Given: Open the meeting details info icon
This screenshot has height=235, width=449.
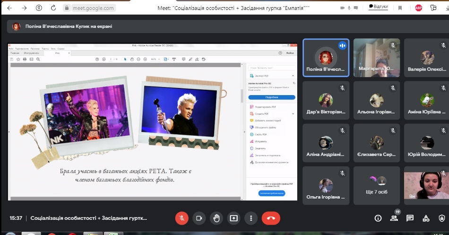Looking at the screenshot, I should (378, 218).
